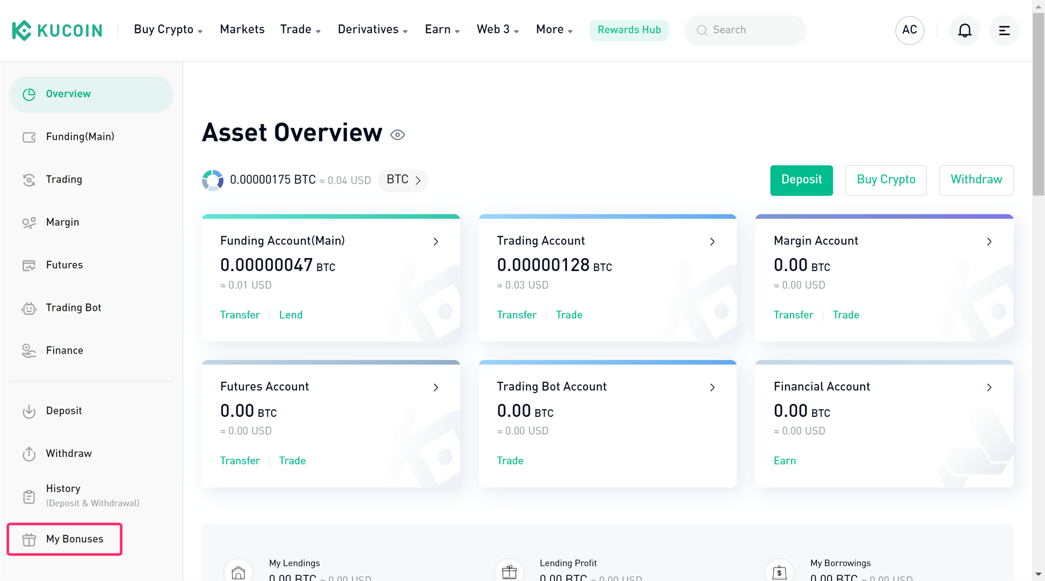Select Overview in the sidebar
1045x581 pixels.
[x=91, y=94]
